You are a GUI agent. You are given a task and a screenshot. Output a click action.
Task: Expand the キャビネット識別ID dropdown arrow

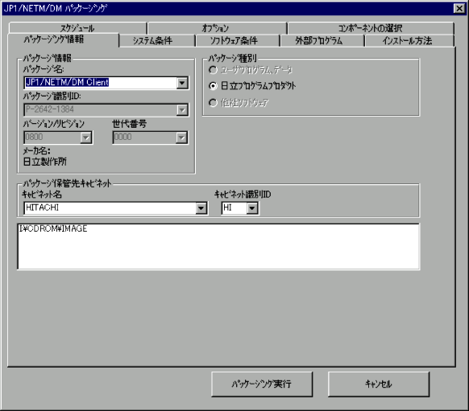pos(252,208)
